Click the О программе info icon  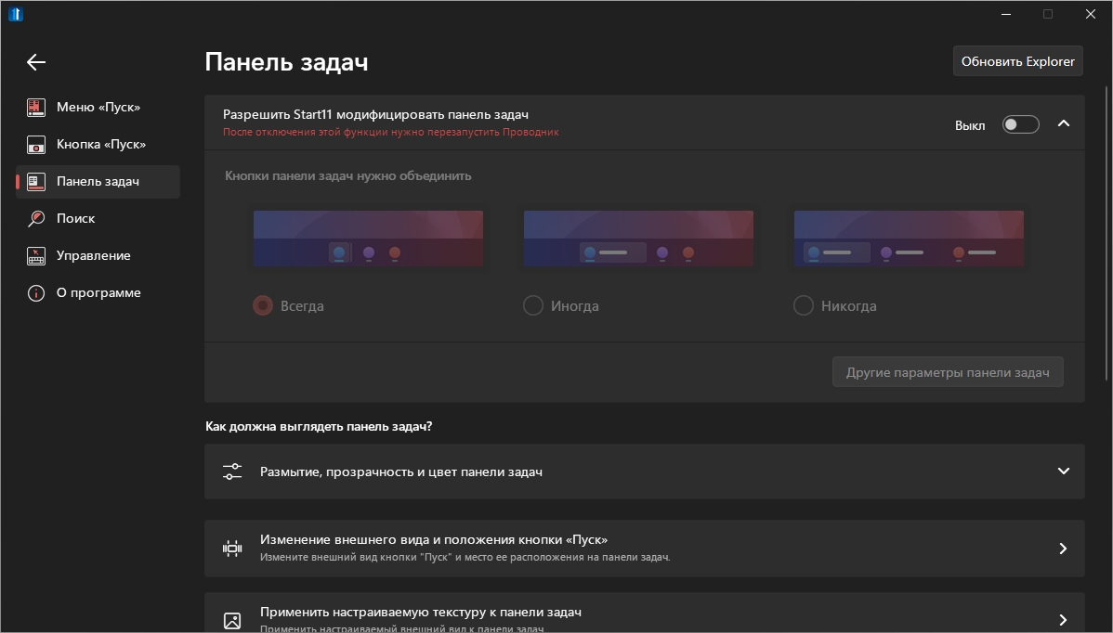(x=36, y=293)
